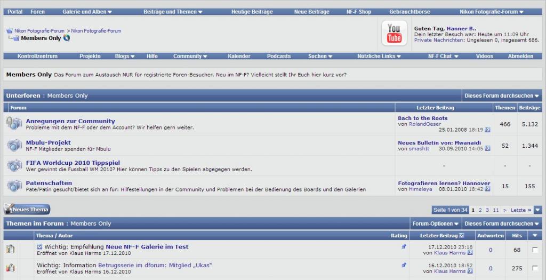
Task: Click thread status icon for Neue NF-F Galerie
Action: (x=11, y=249)
